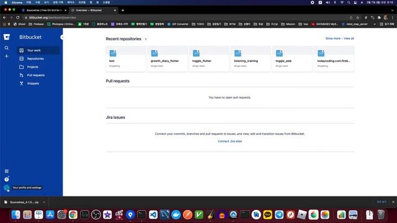Open the Vue bookmarks folder
This screenshot has width=397, height=223.
tap(303, 24)
